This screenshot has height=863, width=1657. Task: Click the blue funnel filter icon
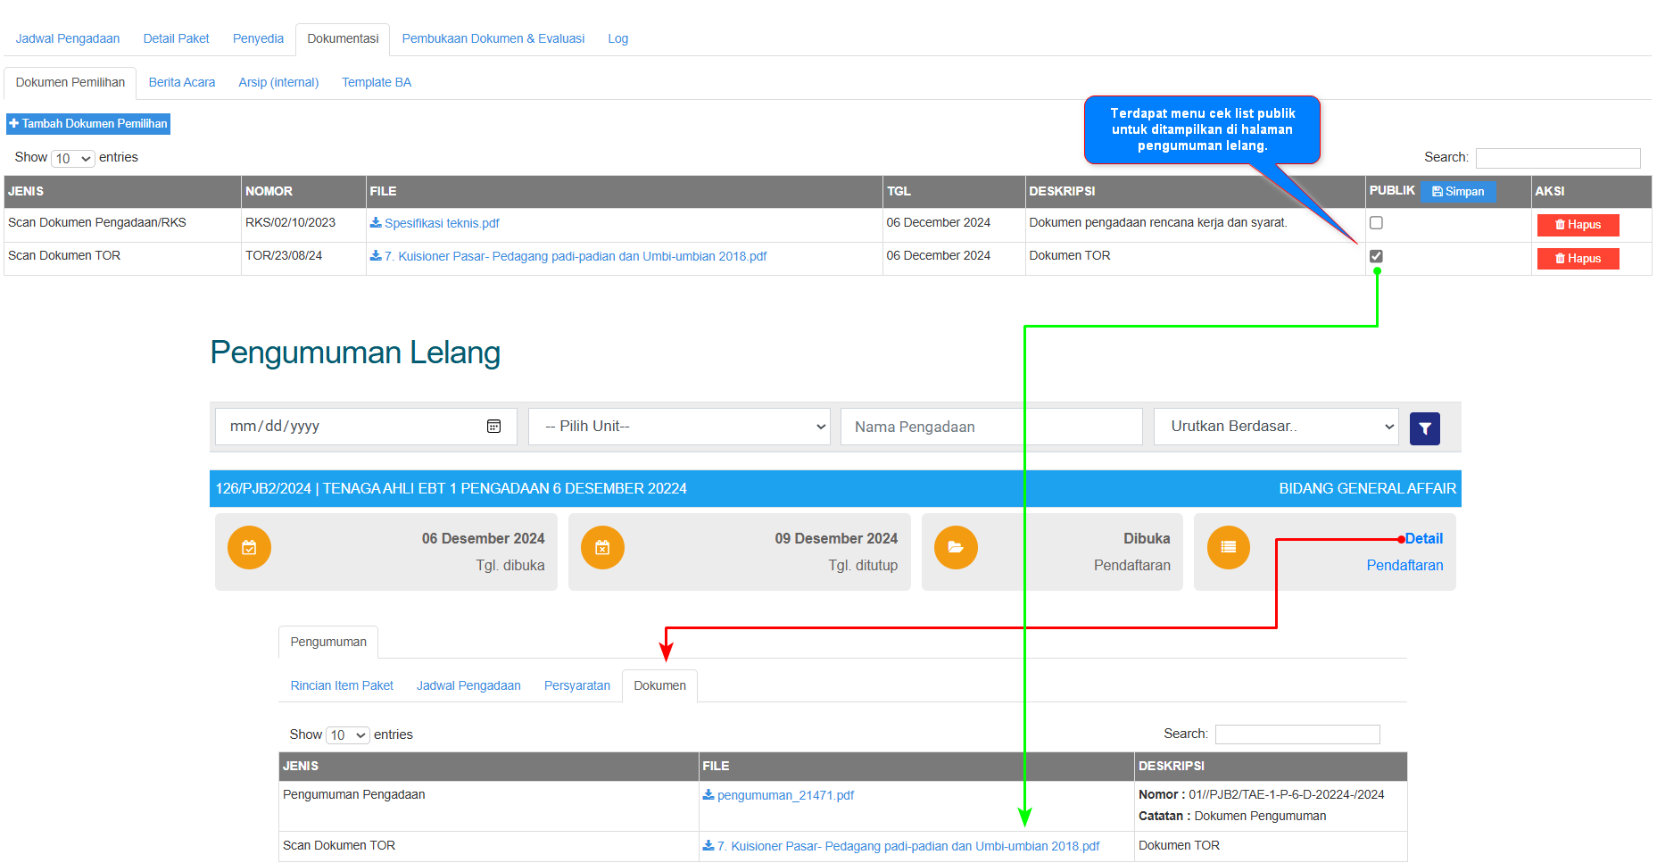1424,428
